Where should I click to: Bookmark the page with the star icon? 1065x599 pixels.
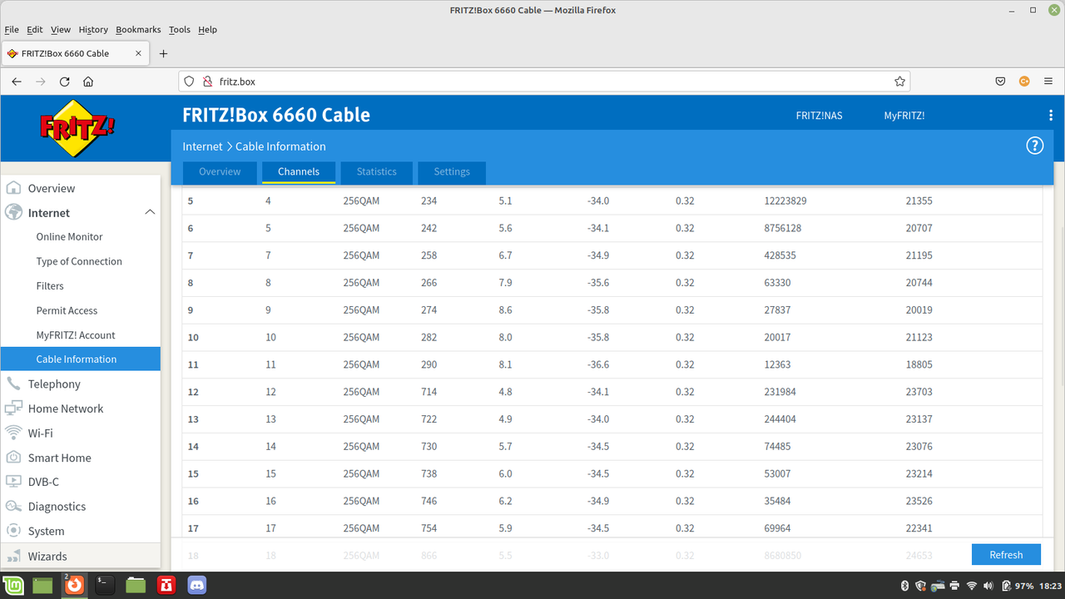click(899, 82)
